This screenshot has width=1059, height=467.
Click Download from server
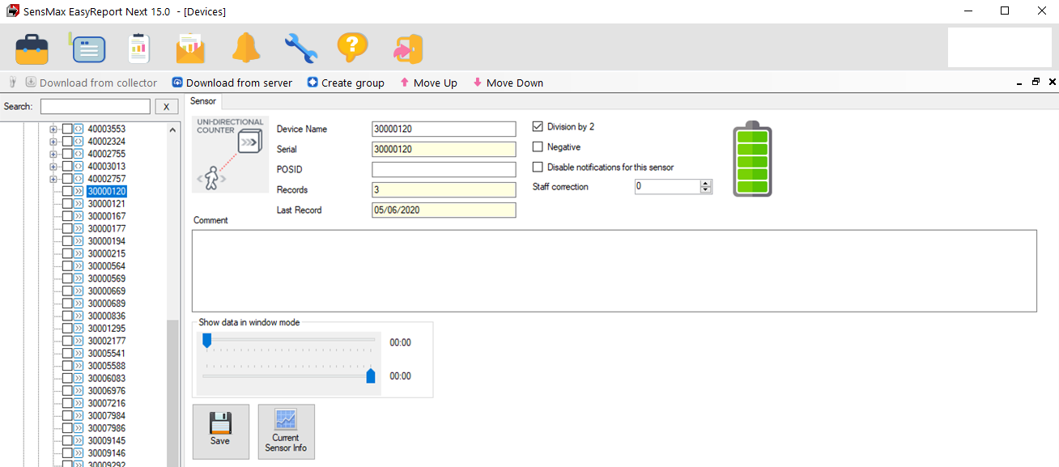tap(232, 83)
